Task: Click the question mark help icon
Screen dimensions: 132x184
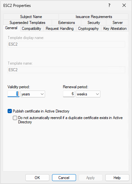Action: (109, 5)
